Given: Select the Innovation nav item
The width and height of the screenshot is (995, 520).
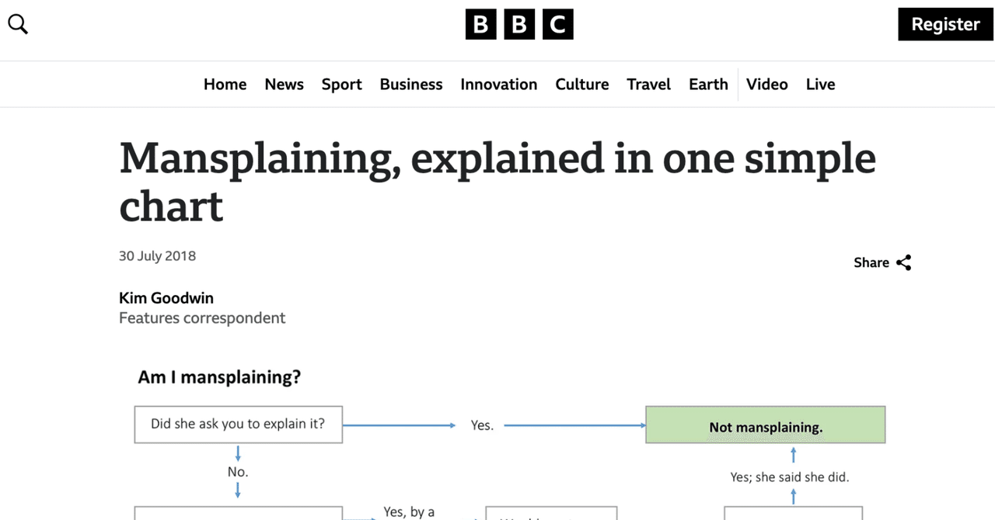Looking at the screenshot, I should [x=498, y=85].
